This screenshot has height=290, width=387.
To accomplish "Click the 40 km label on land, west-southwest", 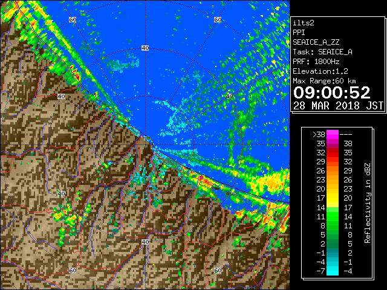I will pos(61,193).
